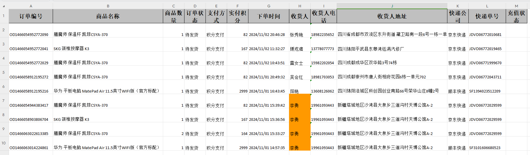This screenshot has width=530, height=155.
Task: Click the 商品数量 header cell
Action: [x=174, y=16]
